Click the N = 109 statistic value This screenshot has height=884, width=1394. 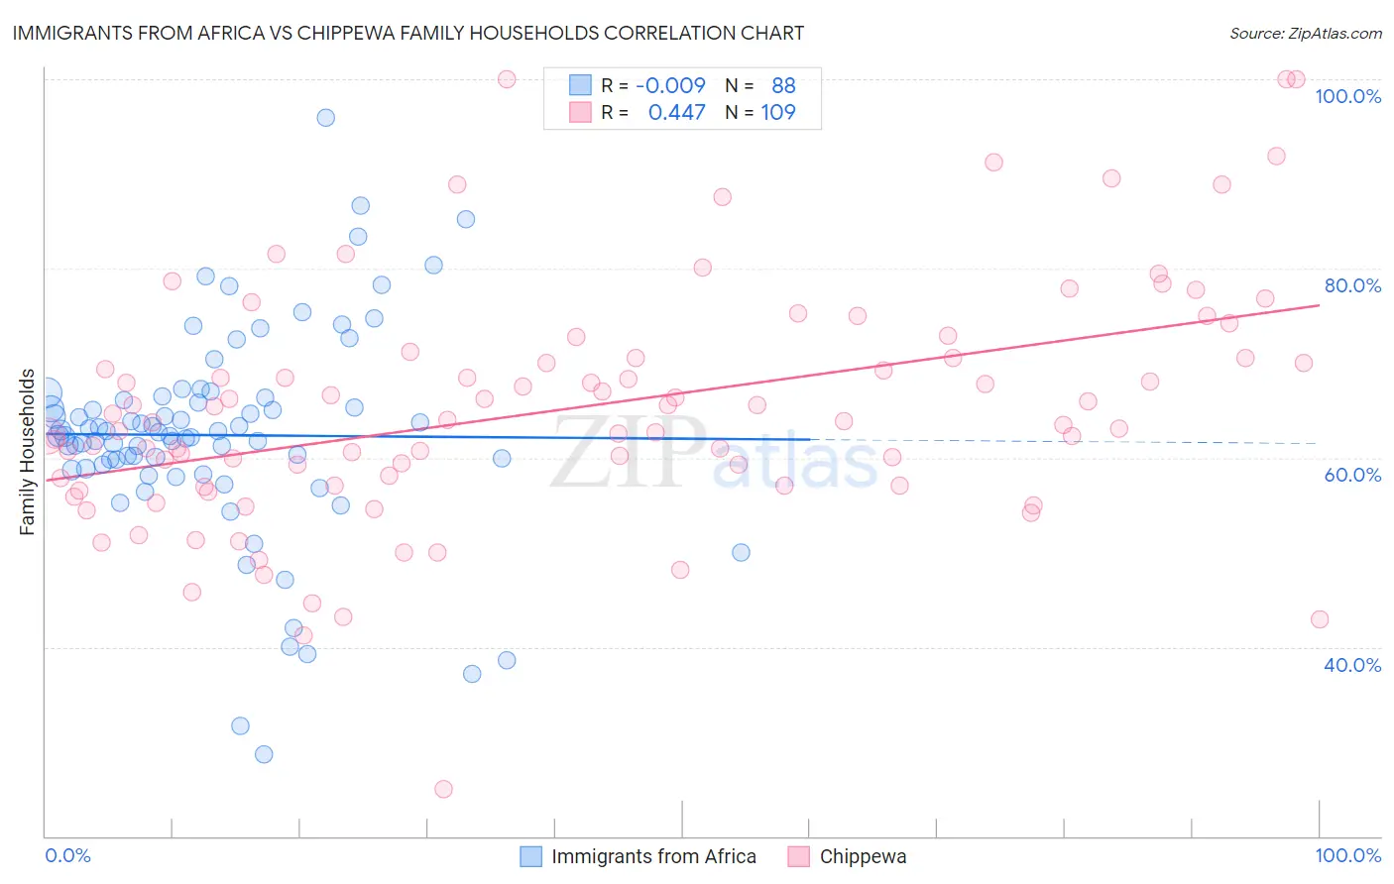760,112
